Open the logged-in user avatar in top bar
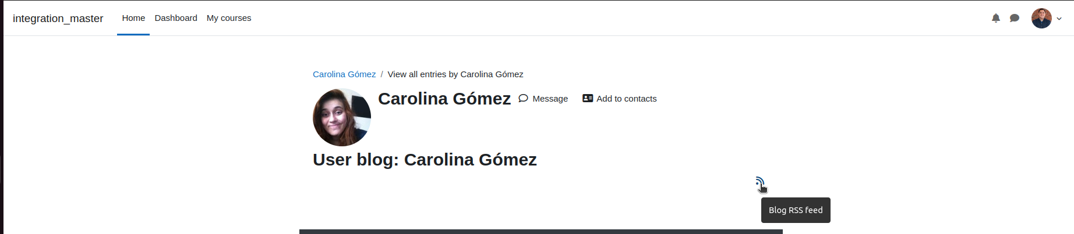Image resolution: width=1074 pixels, height=234 pixels. 1041,18
